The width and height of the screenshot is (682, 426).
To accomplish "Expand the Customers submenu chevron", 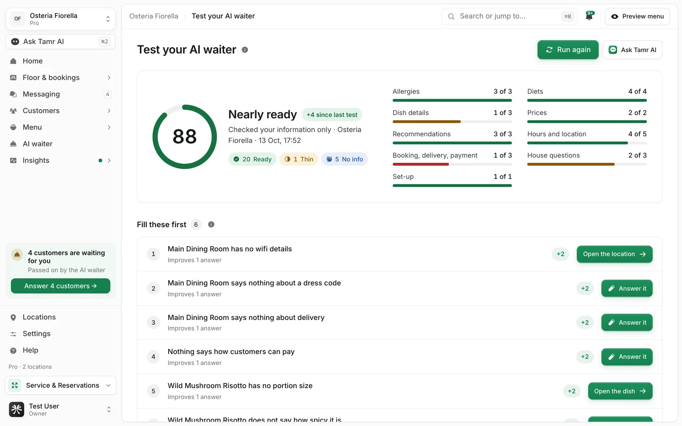I will pyautogui.click(x=109, y=111).
